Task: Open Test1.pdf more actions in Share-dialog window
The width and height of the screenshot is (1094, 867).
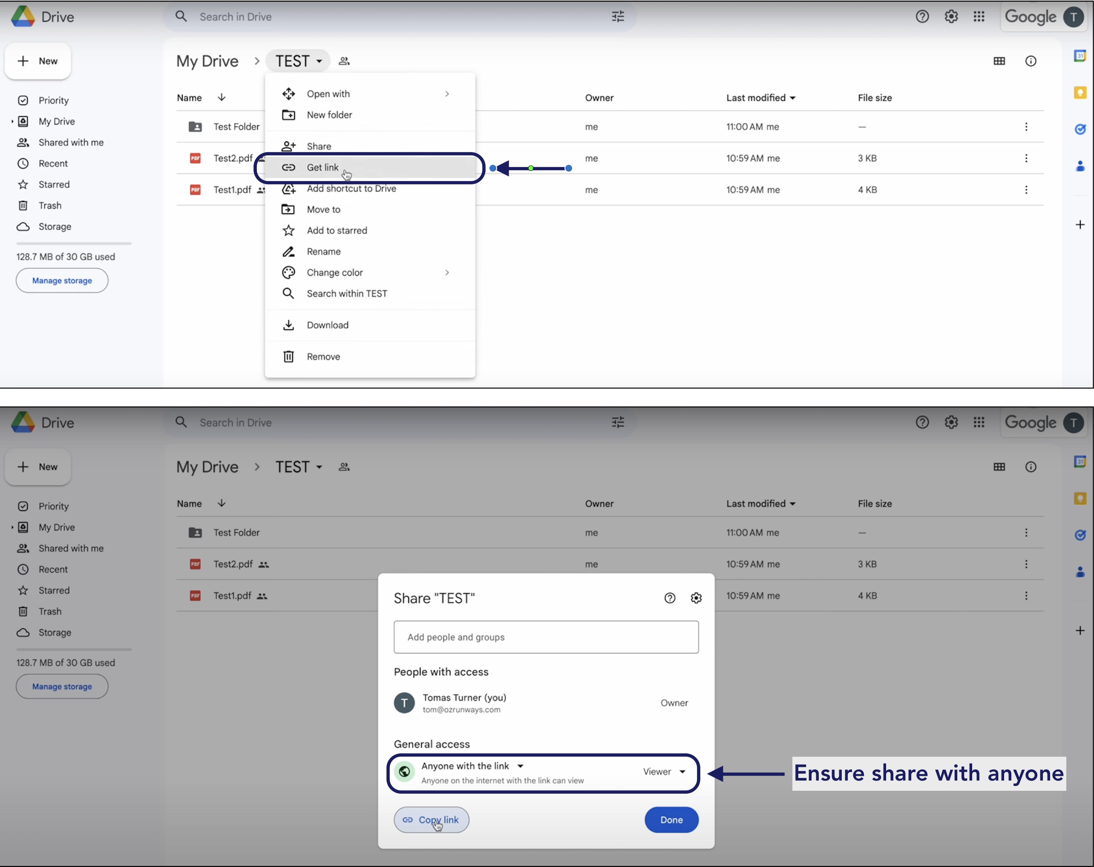Action: click(1026, 596)
